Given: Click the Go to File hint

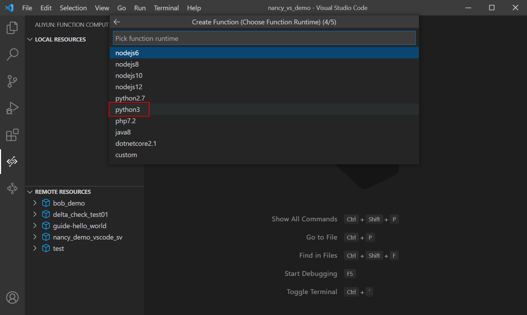Looking at the screenshot, I should point(322,237).
